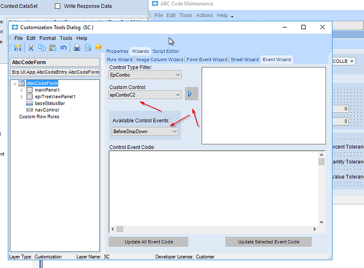The height and width of the screenshot is (268, 364).
Task: Open the Format menu
Action: tap(48, 38)
